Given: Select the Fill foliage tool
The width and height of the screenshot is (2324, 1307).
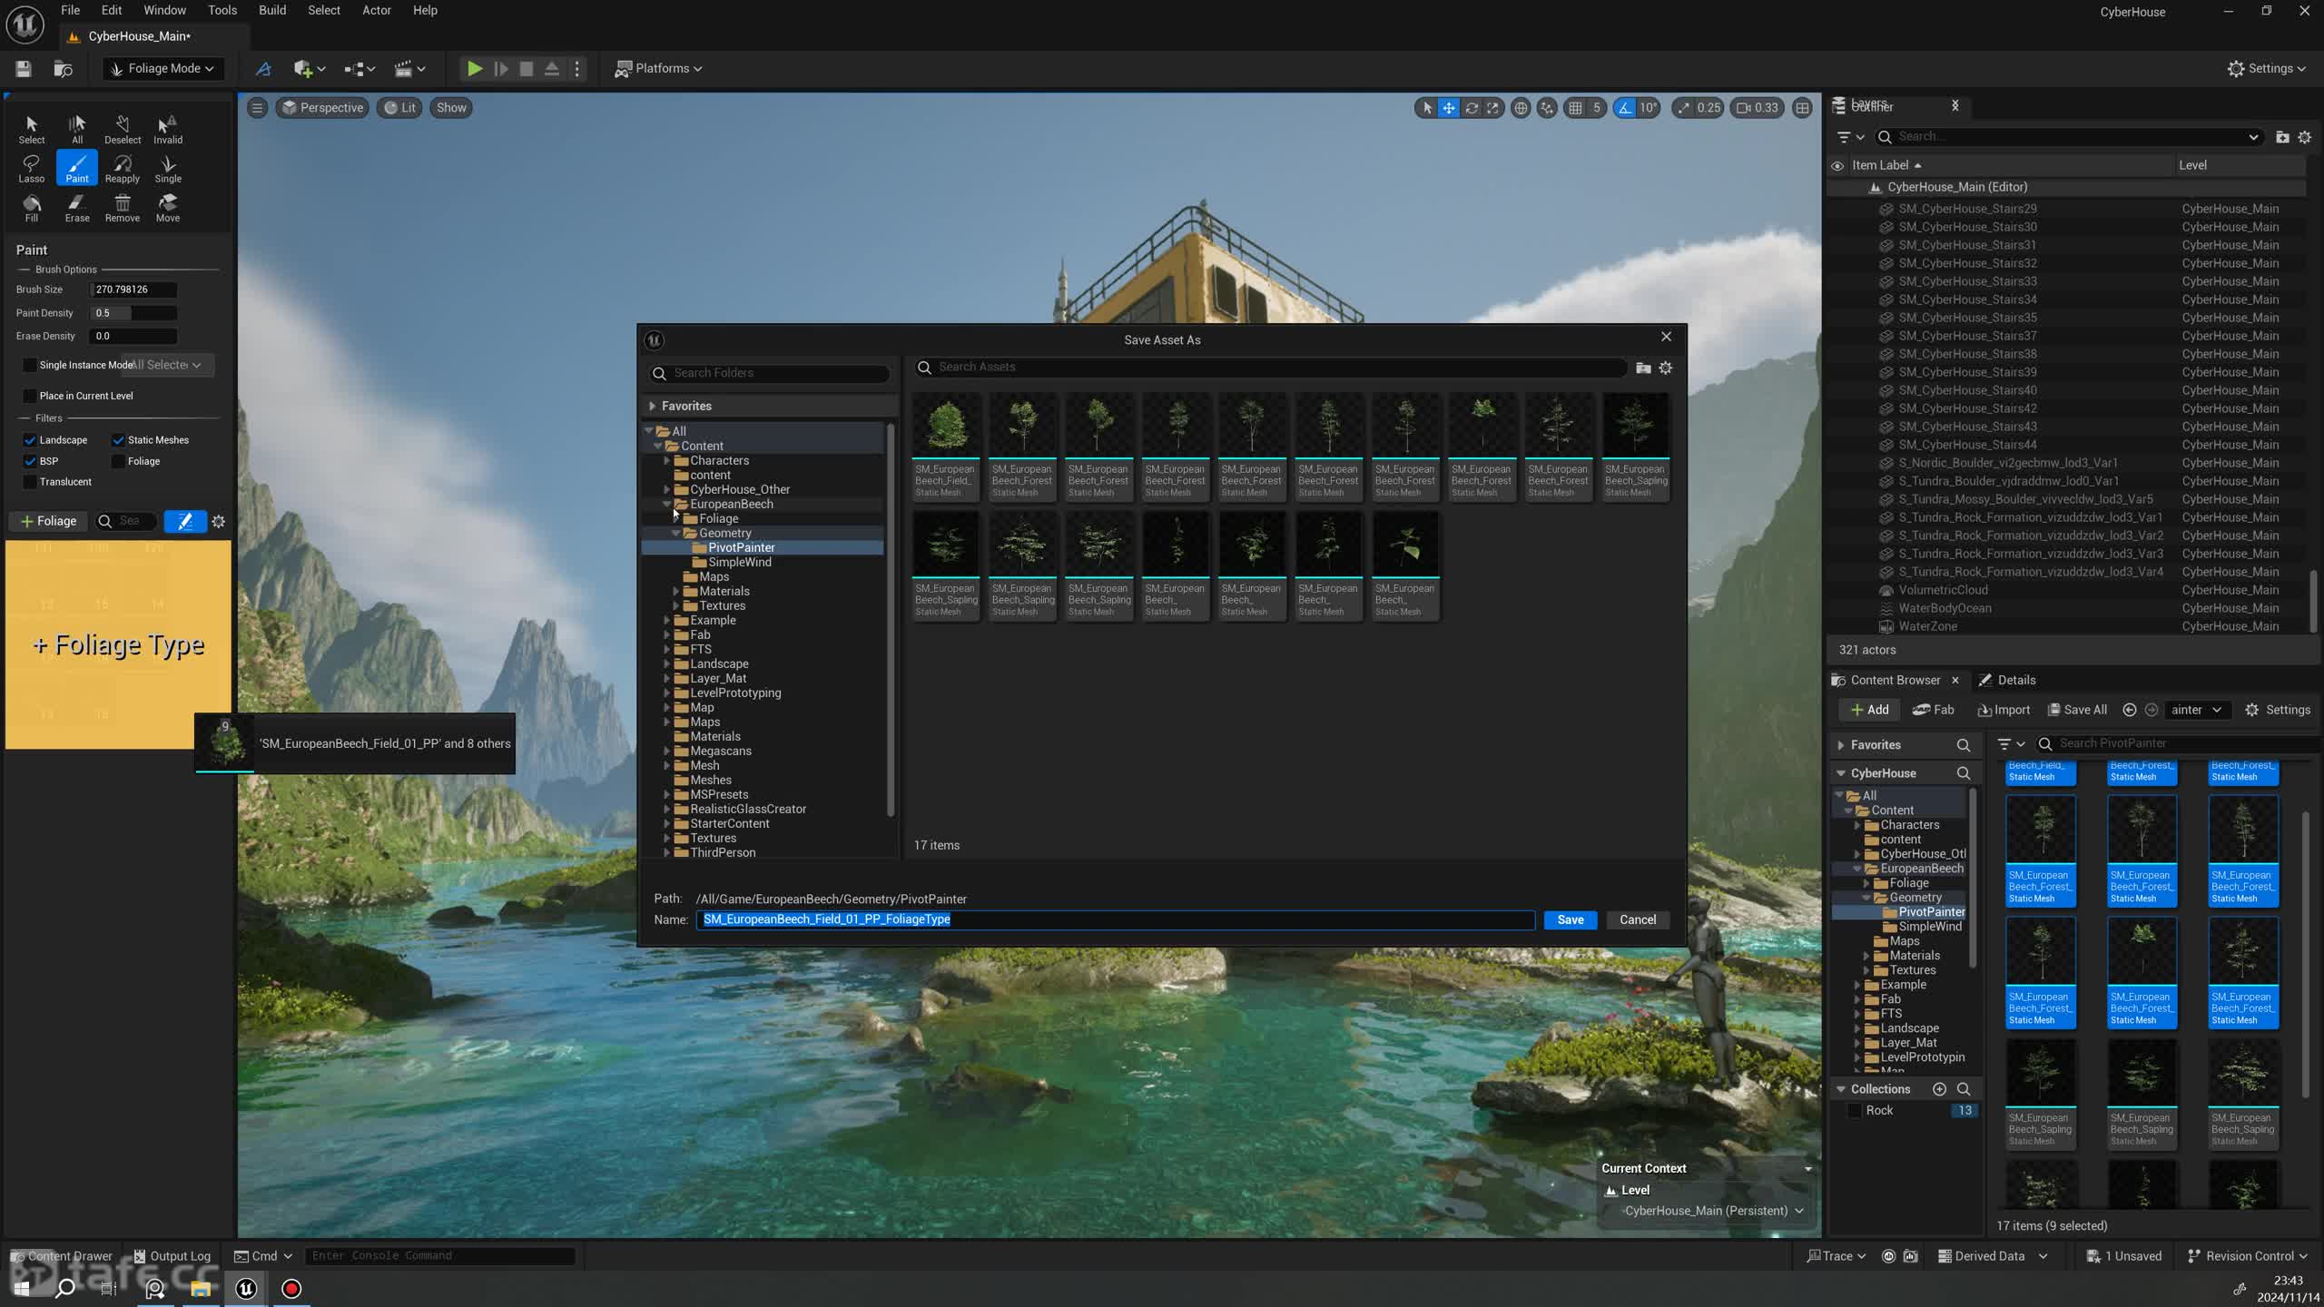Looking at the screenshot, I should [31, 208].
